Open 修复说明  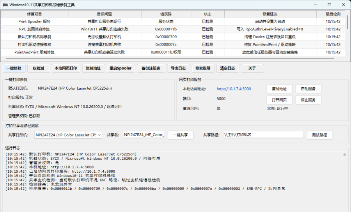pyautogui.click(x=203, y=68)
